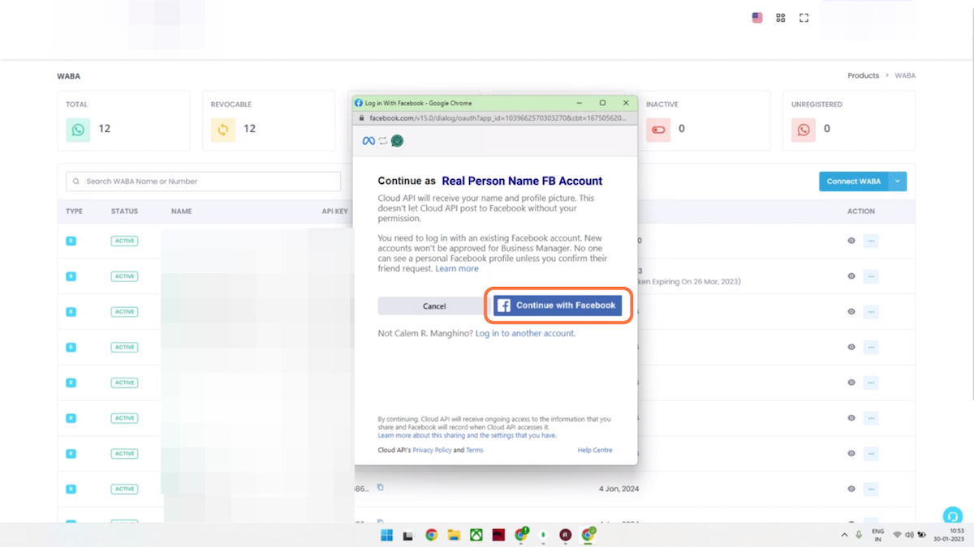Open the apps grid icon in header
974x547 pixels.
[x=781, y=18]
